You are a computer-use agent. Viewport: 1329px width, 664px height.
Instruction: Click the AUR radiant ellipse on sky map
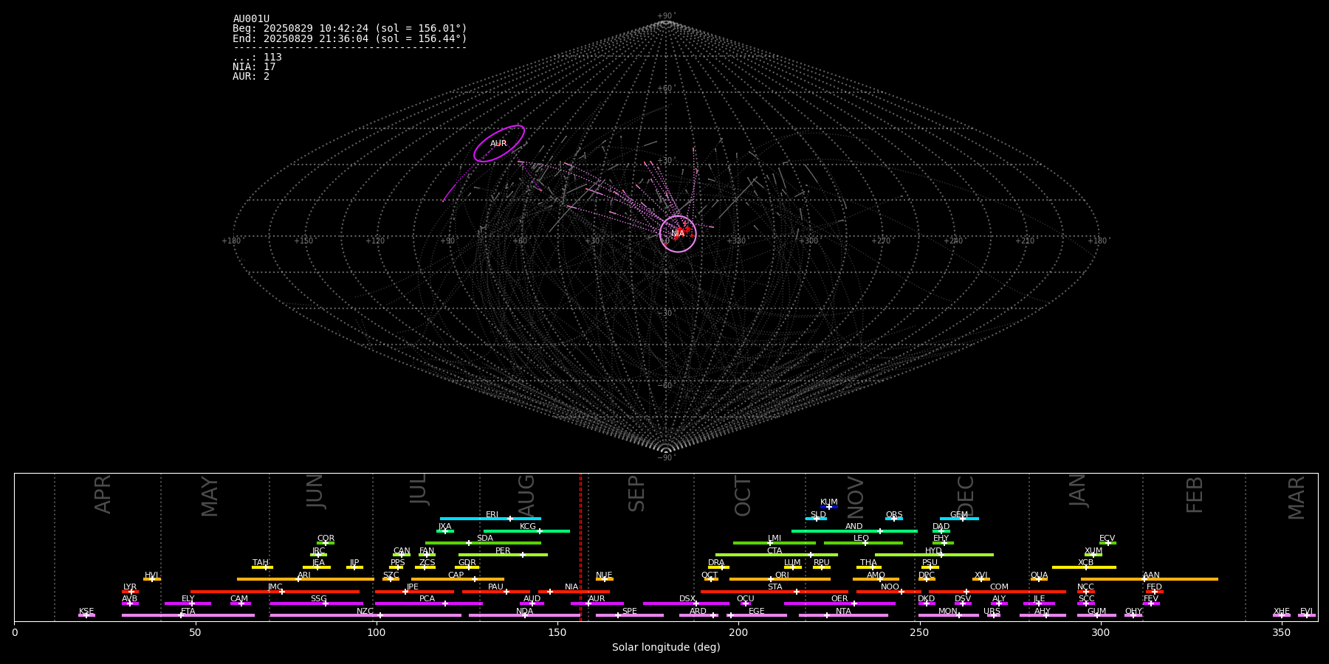click(x=499, y=144)
